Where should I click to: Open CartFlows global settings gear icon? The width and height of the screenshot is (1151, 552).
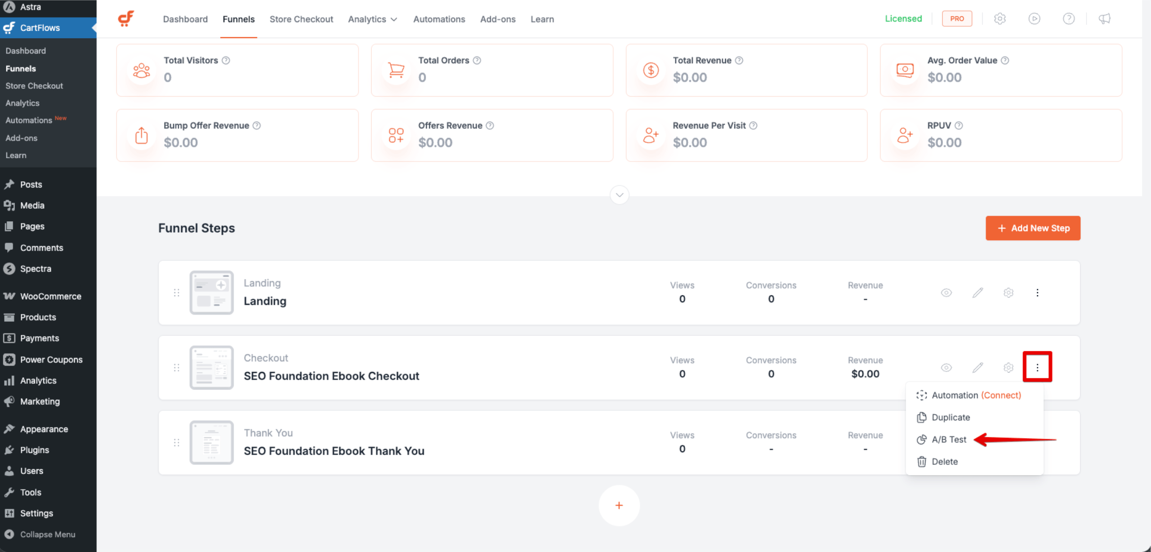tap(1000, 18)
